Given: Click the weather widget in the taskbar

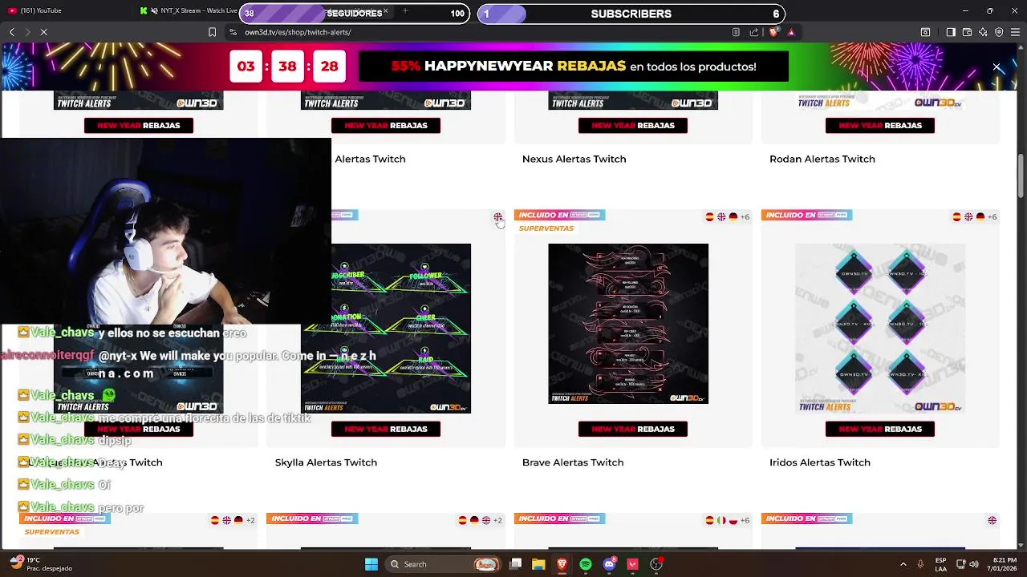Looking at the screenshot, I should [x=41, y=564].
